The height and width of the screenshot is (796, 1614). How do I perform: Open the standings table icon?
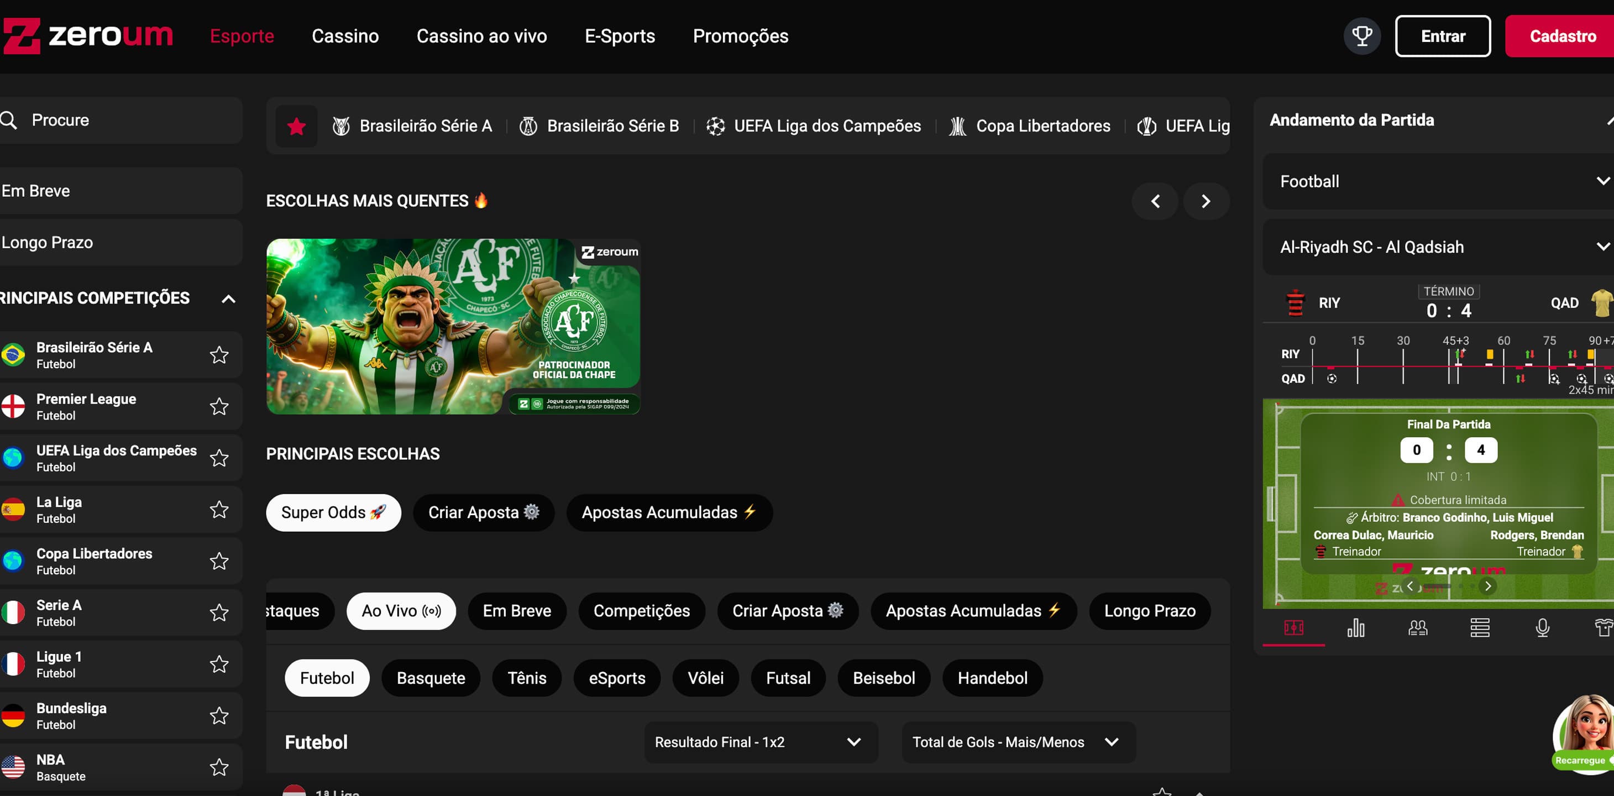pos(1480,627)
